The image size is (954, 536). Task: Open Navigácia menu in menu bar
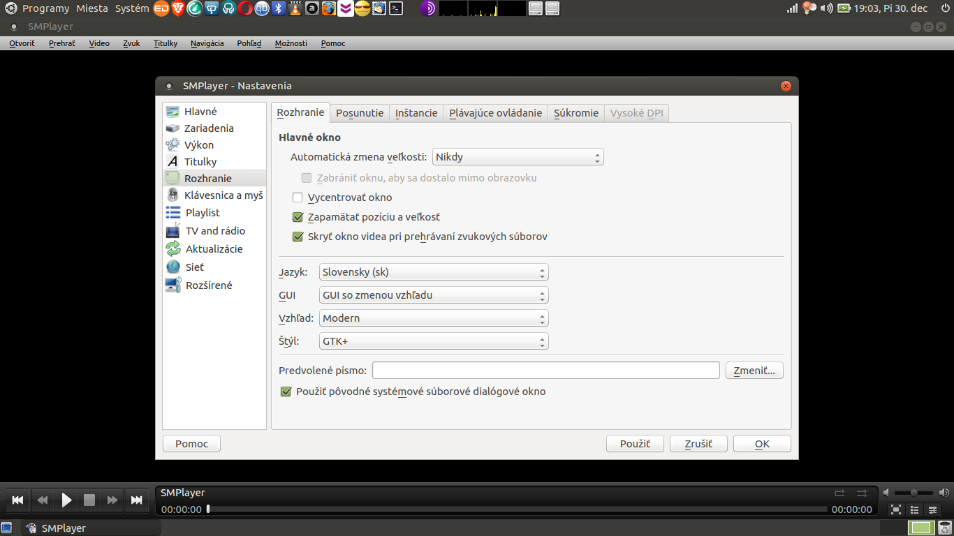tap(207, 43)
